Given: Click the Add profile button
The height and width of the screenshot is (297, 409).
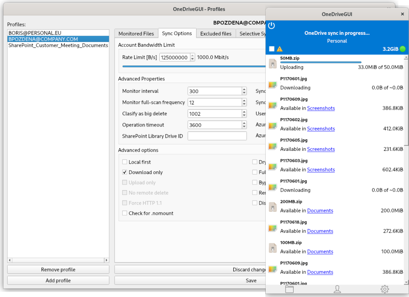Looking at the screenshot, I should pos(58,280).
